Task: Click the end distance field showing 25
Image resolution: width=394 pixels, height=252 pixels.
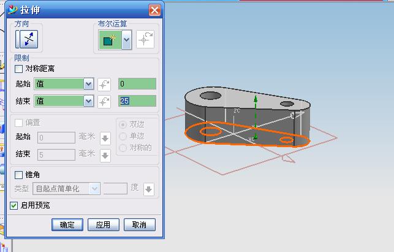Action: point(137,101)
